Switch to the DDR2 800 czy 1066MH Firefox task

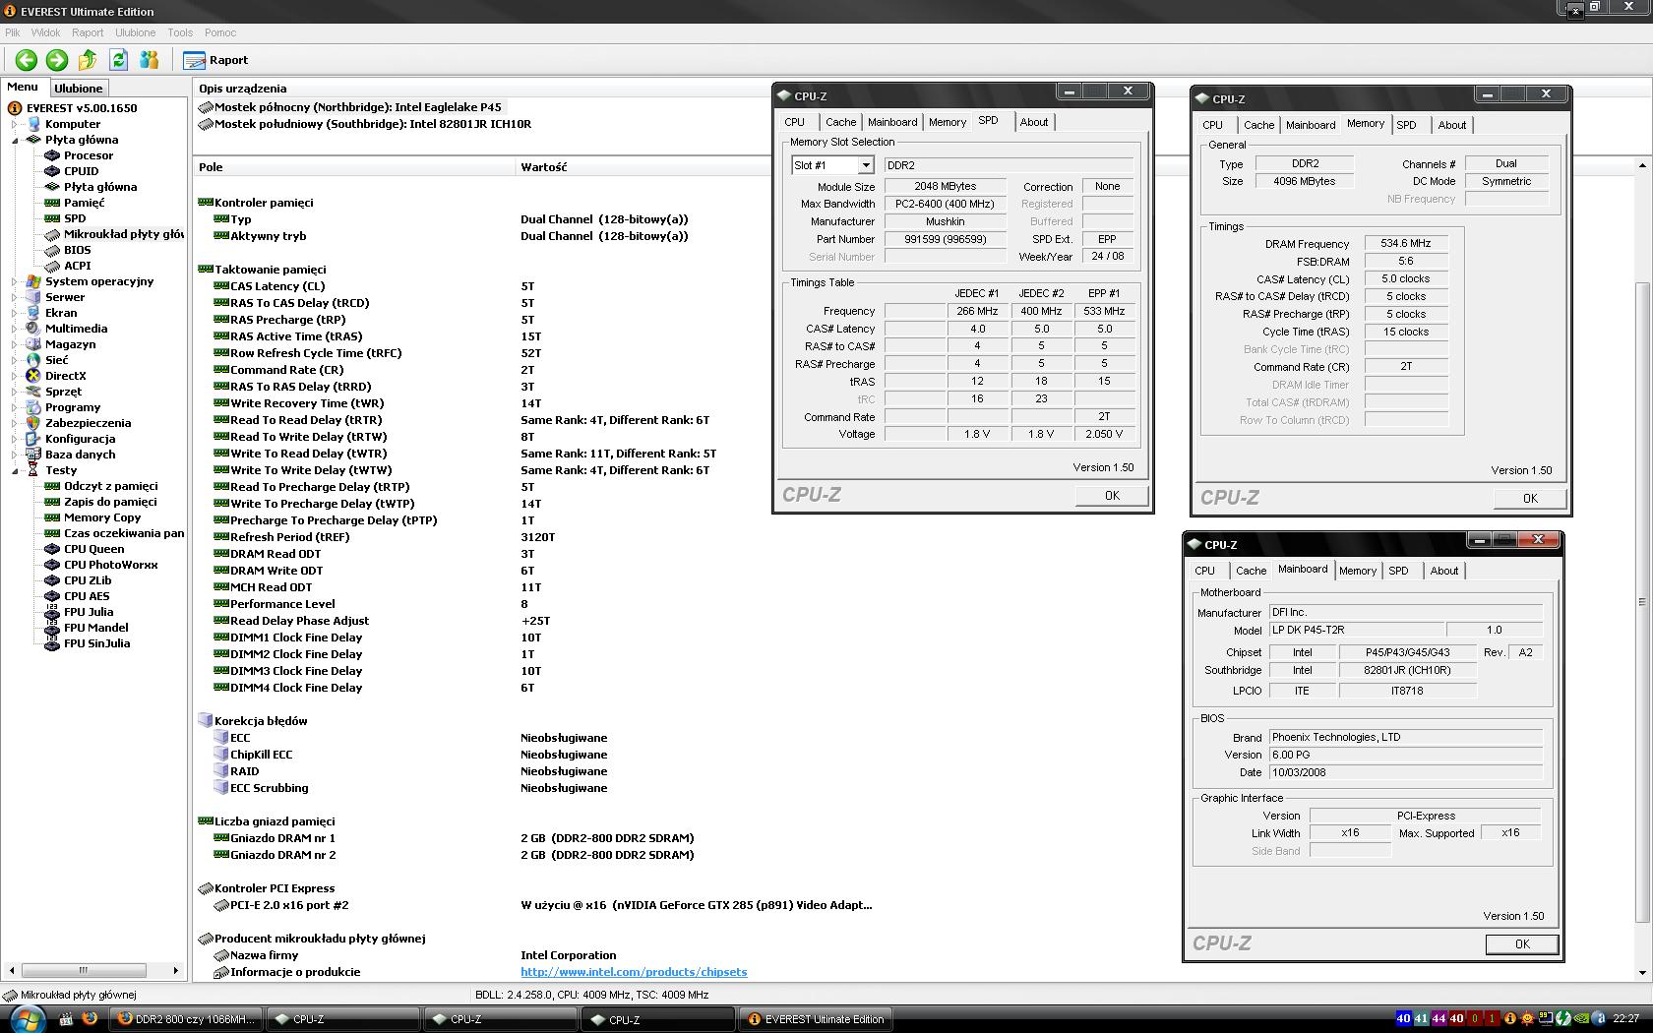click(186, 1019)
